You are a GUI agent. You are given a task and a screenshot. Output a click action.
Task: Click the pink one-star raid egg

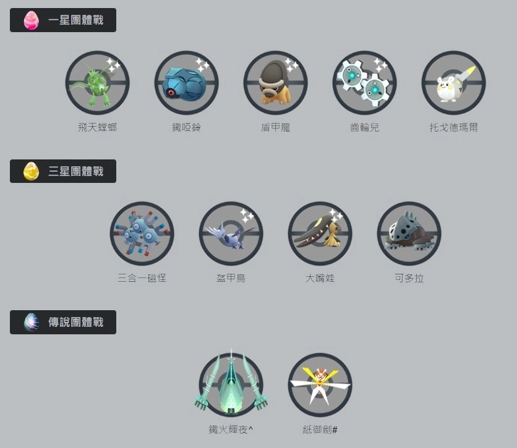(x=32, y=20)
